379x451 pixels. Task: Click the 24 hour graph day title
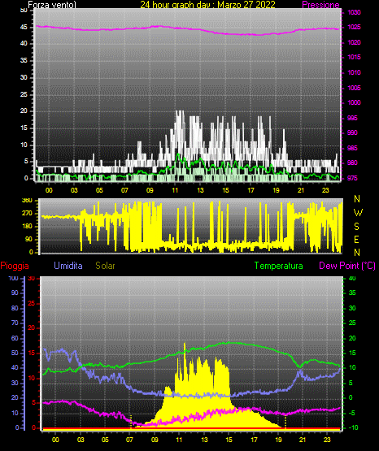[x=207, y=5]
